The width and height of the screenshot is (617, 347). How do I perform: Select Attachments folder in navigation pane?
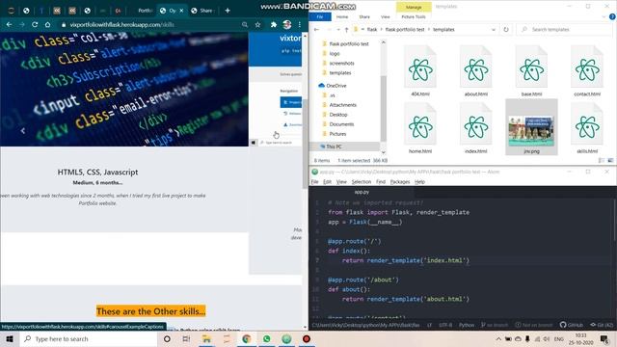pyautogui.click(x=342, y=105)
